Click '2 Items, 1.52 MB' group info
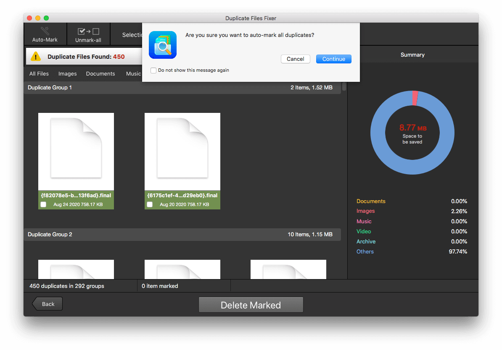The image size is (502, 350). (x=312, y=88)
